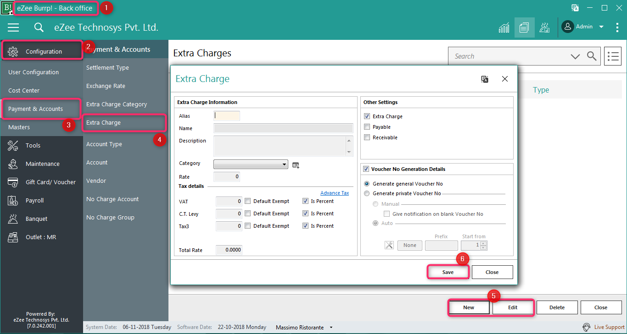
Task: Click the Maintenance worker icon
Action: pyautogui.click(x=13, y=164)
